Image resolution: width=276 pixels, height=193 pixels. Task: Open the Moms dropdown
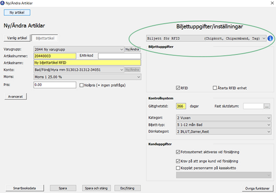pyautogui.click(x=87, y=77)
